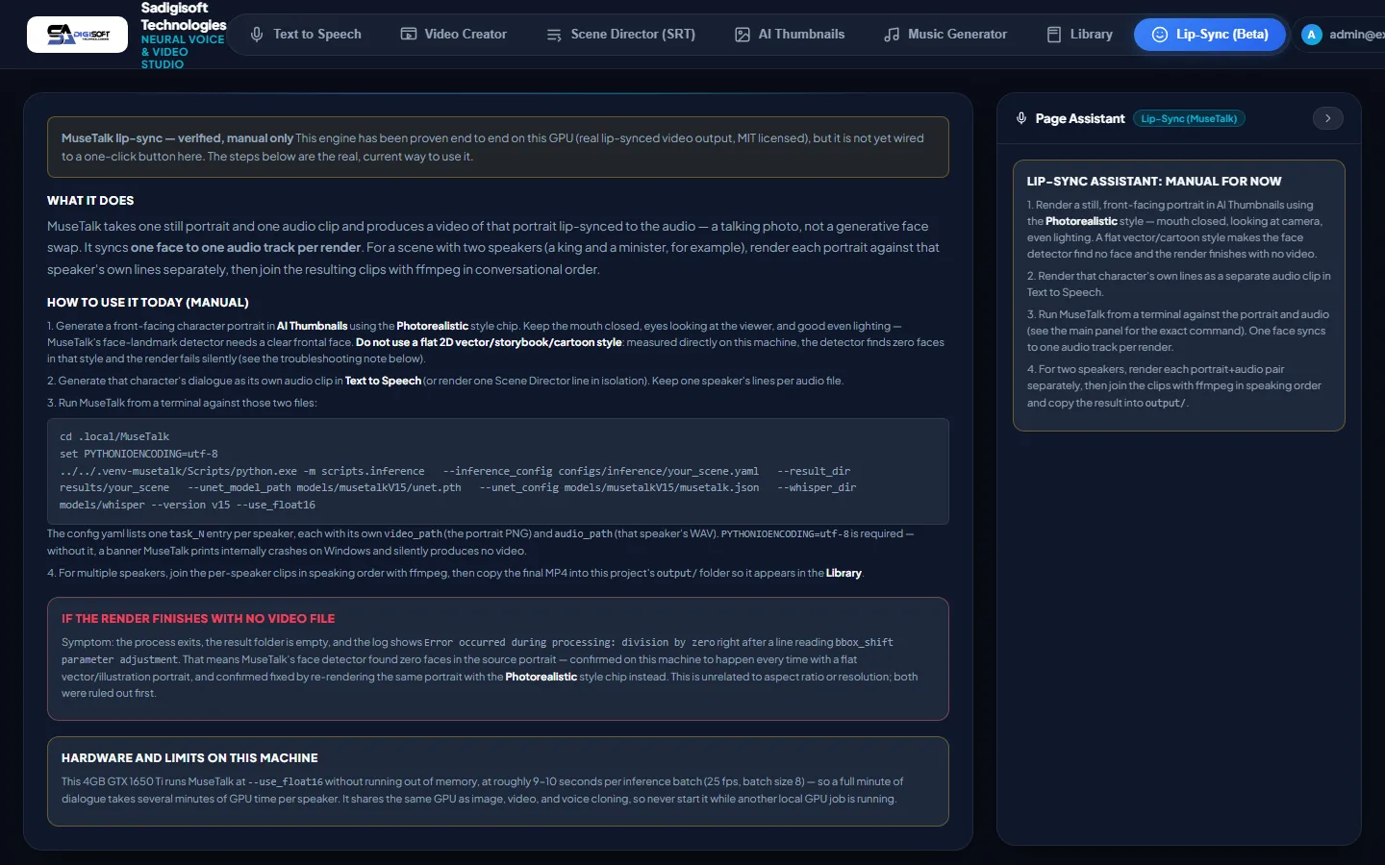Click 'one face to one audio track per render' text

tap(246, 247)
